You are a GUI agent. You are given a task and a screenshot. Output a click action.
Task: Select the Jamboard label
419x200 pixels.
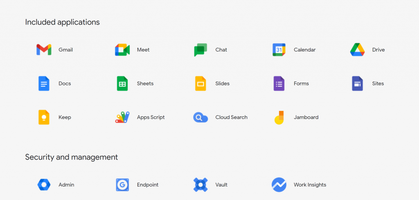(x=306, y=117)
